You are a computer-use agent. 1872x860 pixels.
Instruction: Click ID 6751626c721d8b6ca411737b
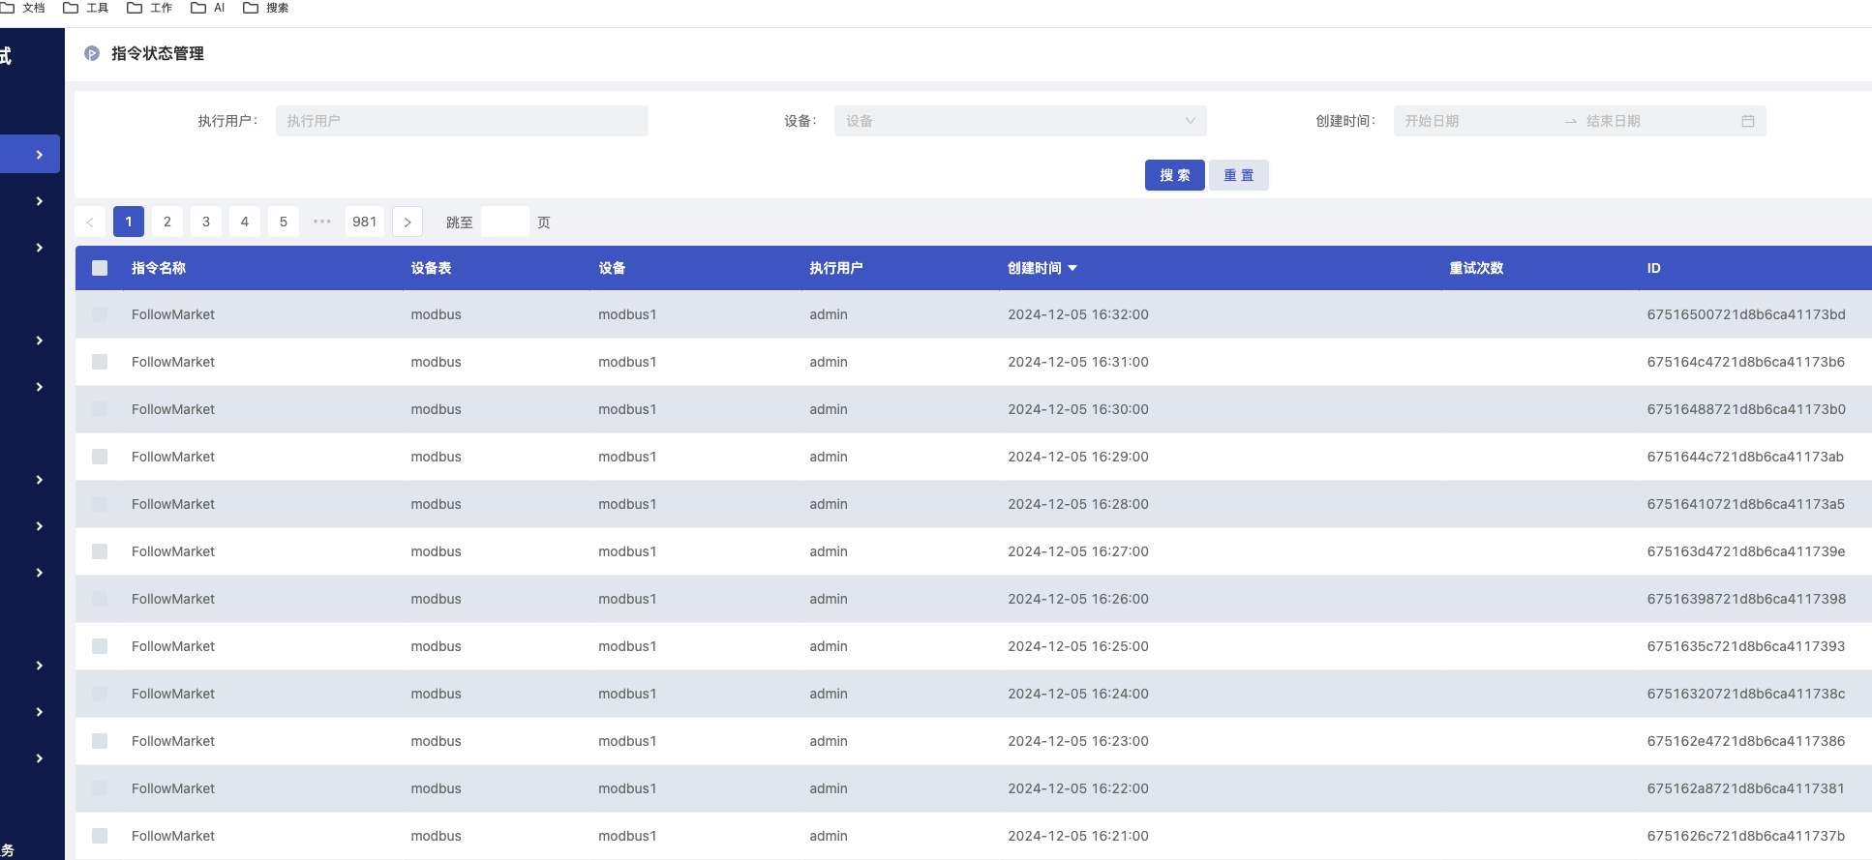click(1746, 836)
